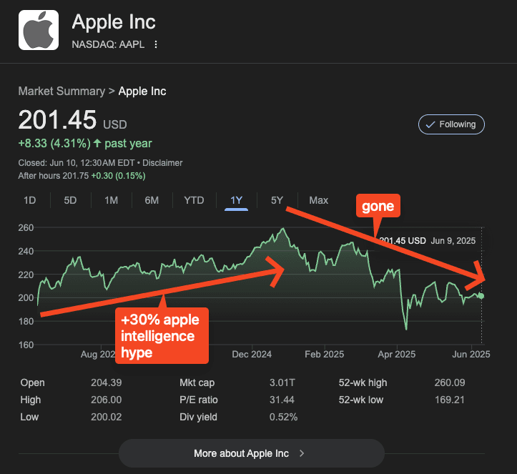Toggle the Following button
The image size is (517, 474).
pyautogui.click(x=451, y=124)
